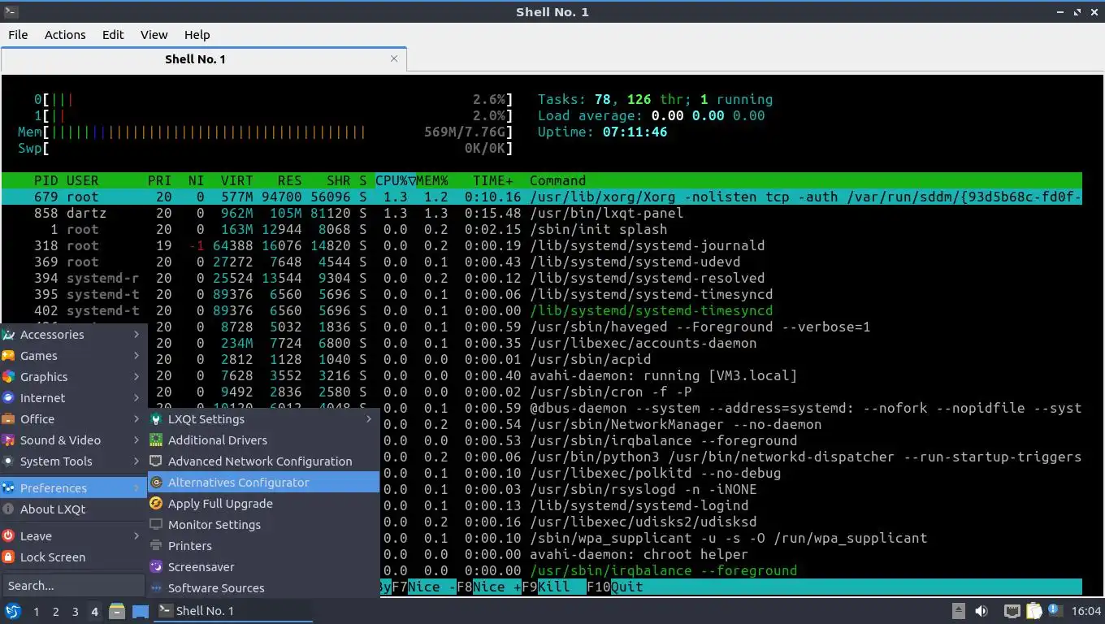Click F10 Quit in htop footer
Viewport: 1105px width, 624px height.
(x=615, y=587)
